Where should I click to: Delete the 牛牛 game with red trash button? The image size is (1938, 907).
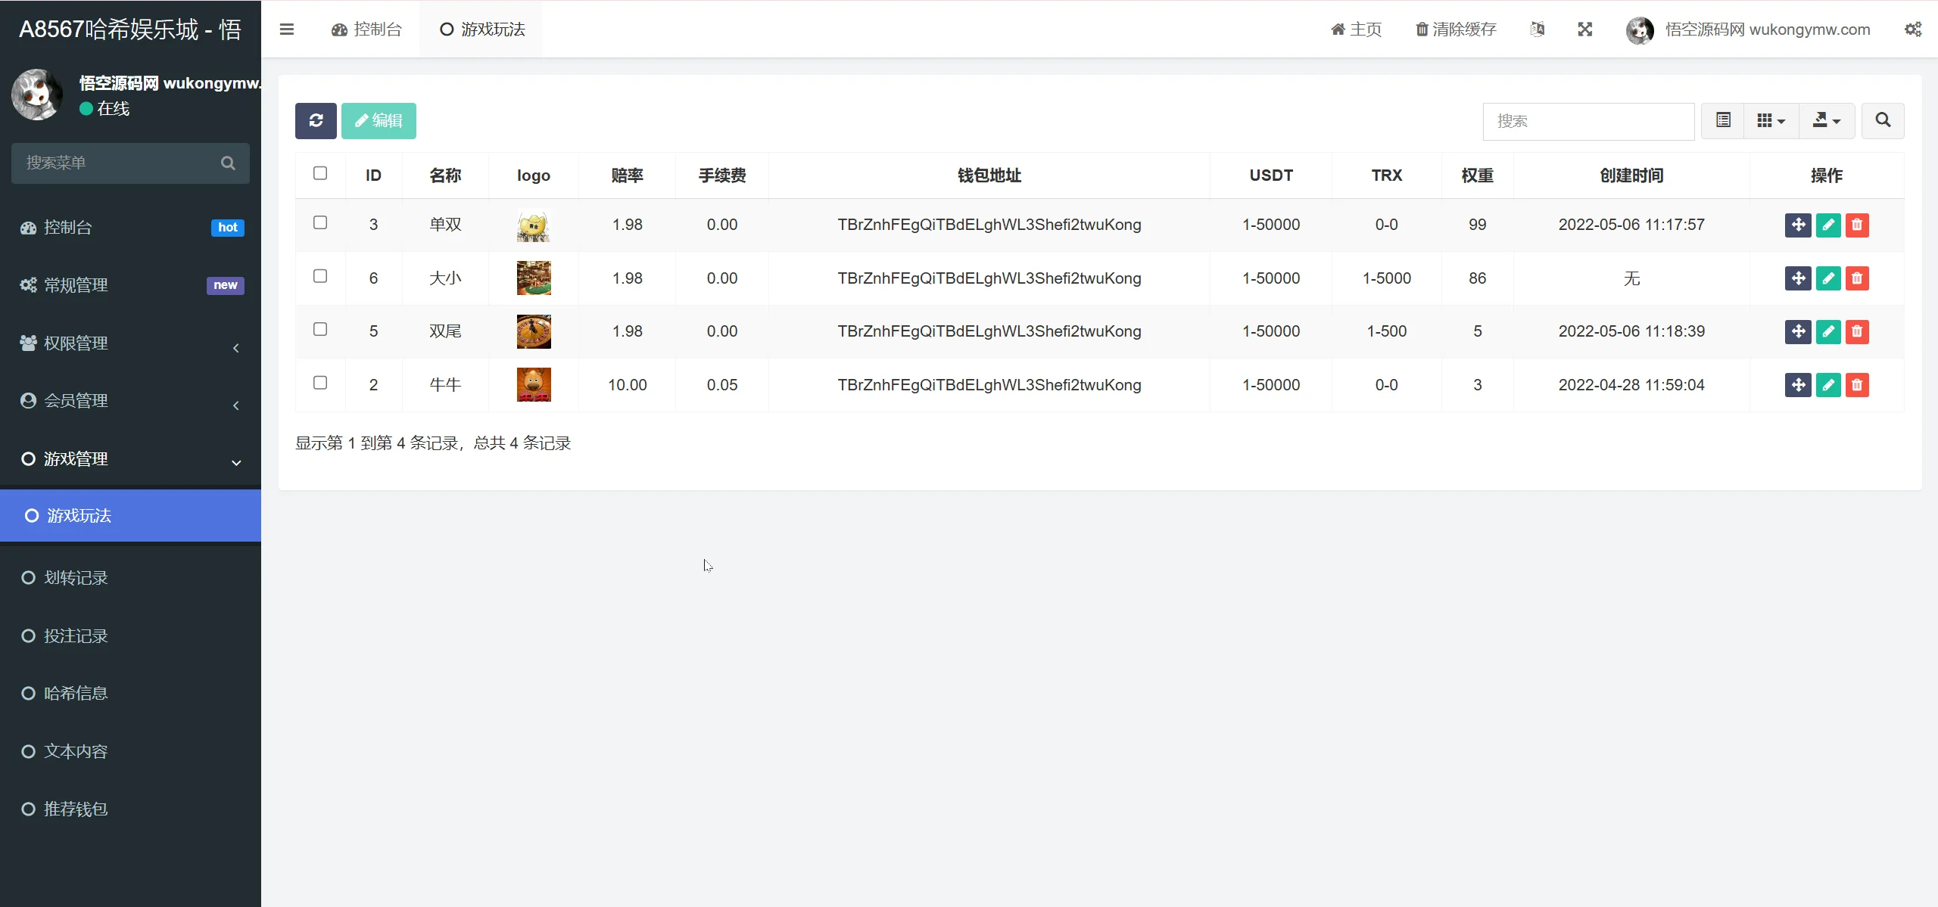click(1859, 385)
